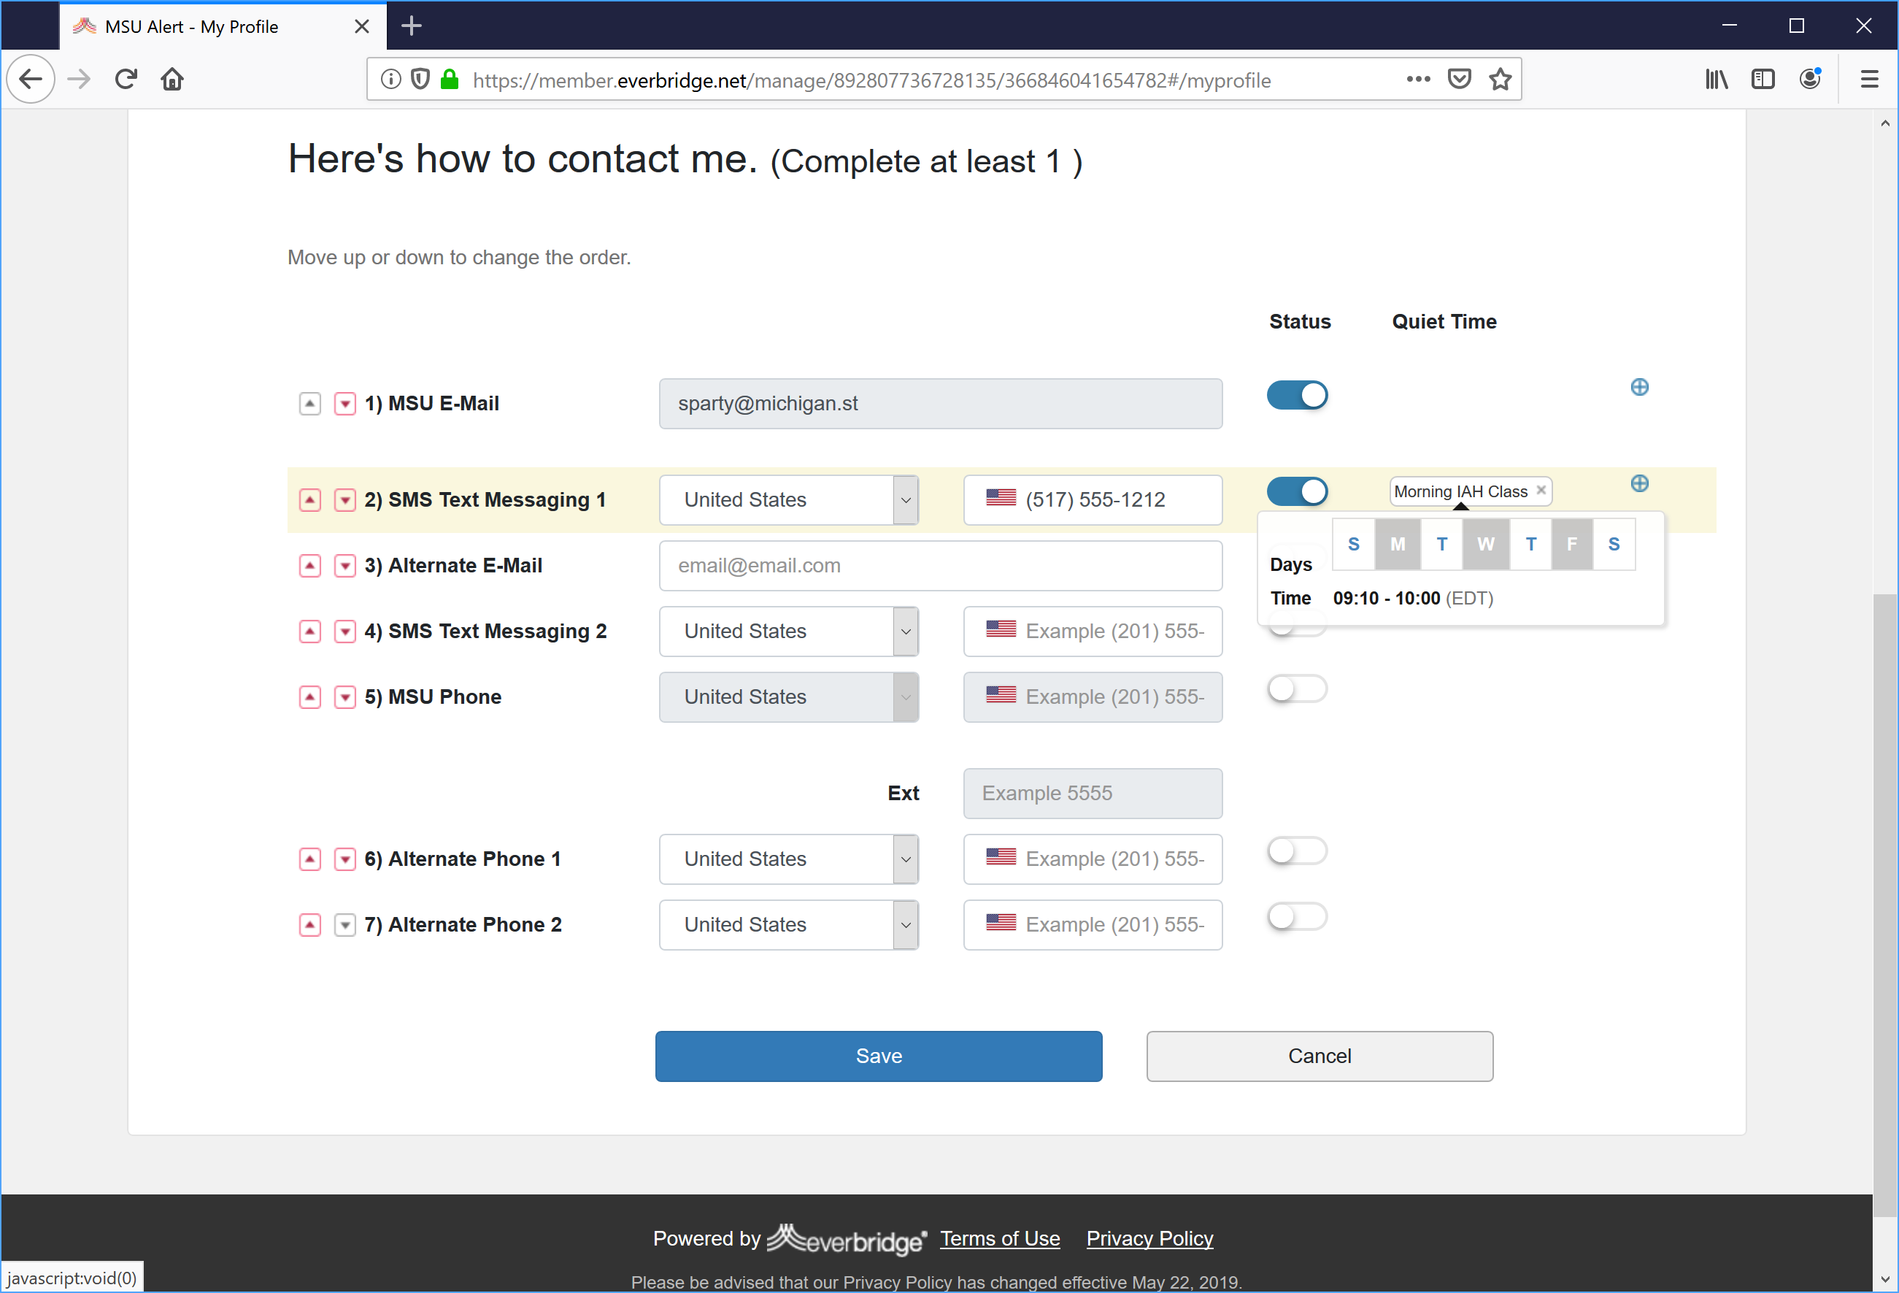Click the Alternate E-Mail input field
The width and height of the screenshot is (1899, 1293).
pos(941,566)
